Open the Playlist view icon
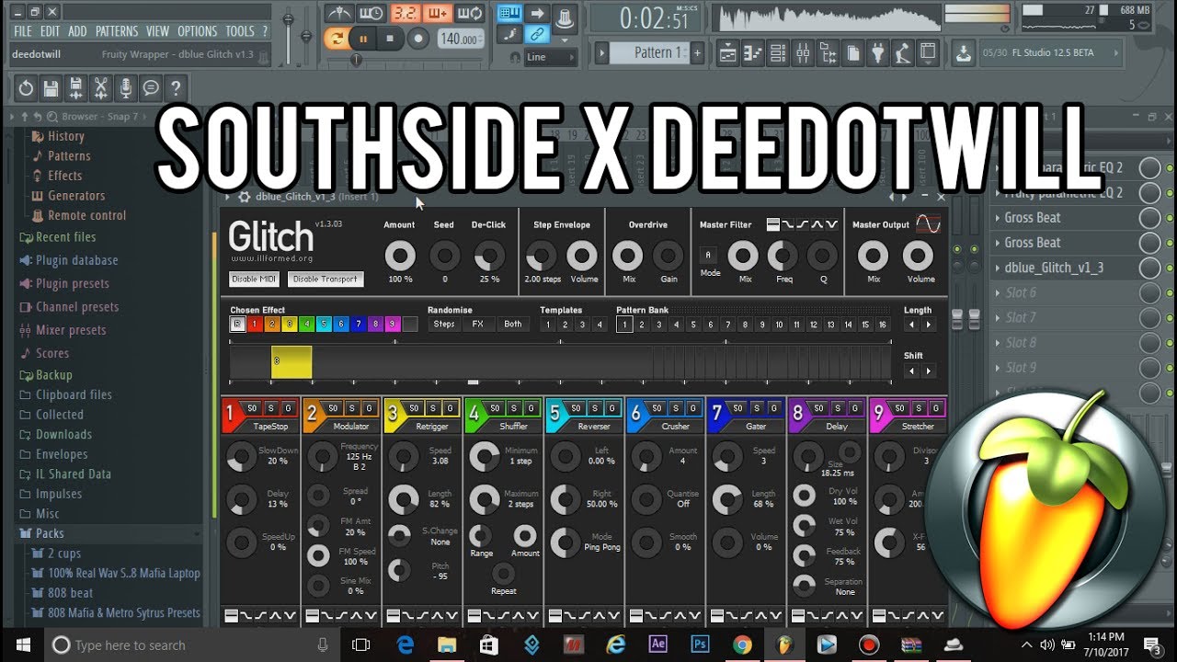The height and width of the screenshot is (662, 1177). [x=728, y=52]
